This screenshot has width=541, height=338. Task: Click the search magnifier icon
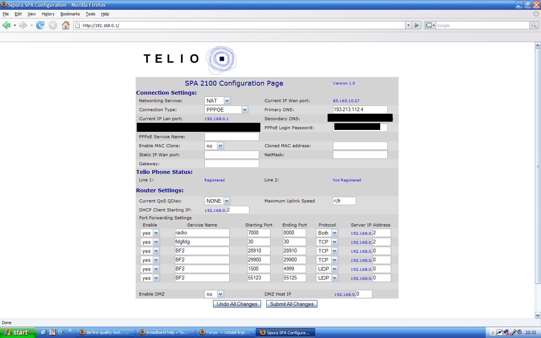534,25
